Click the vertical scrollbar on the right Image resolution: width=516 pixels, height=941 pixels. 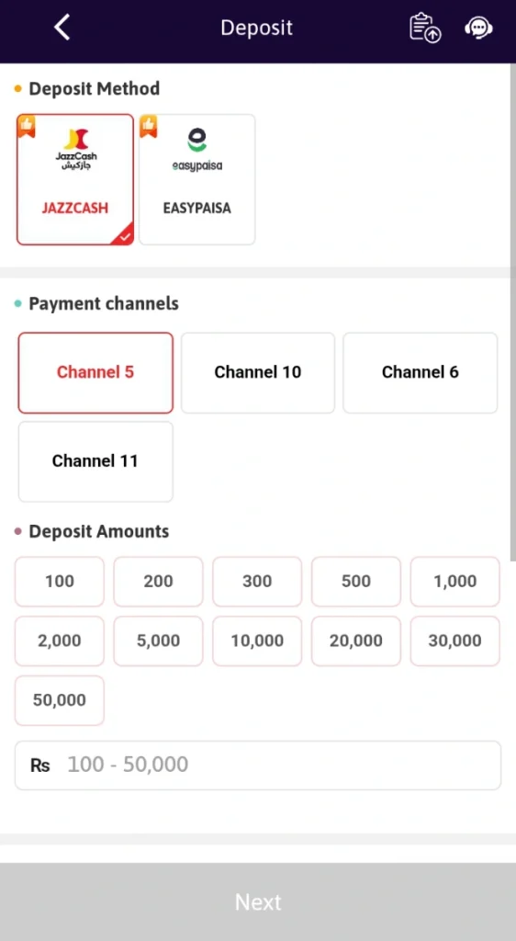(x=513, y=312)
